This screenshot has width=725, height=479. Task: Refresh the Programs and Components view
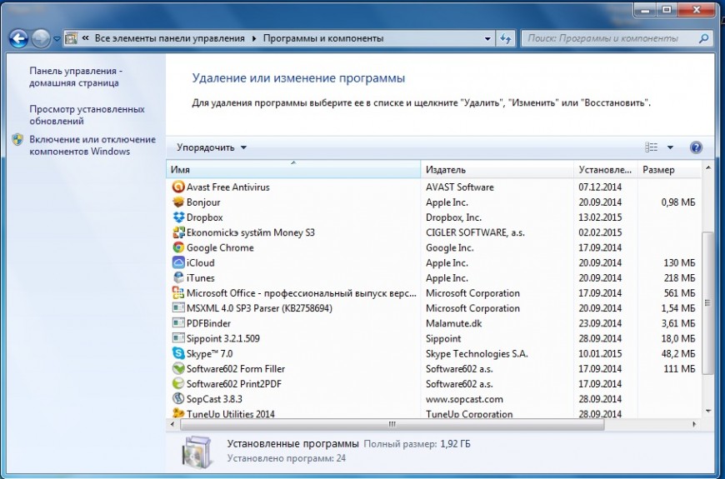pyautogui.click(x=506, y=38)
